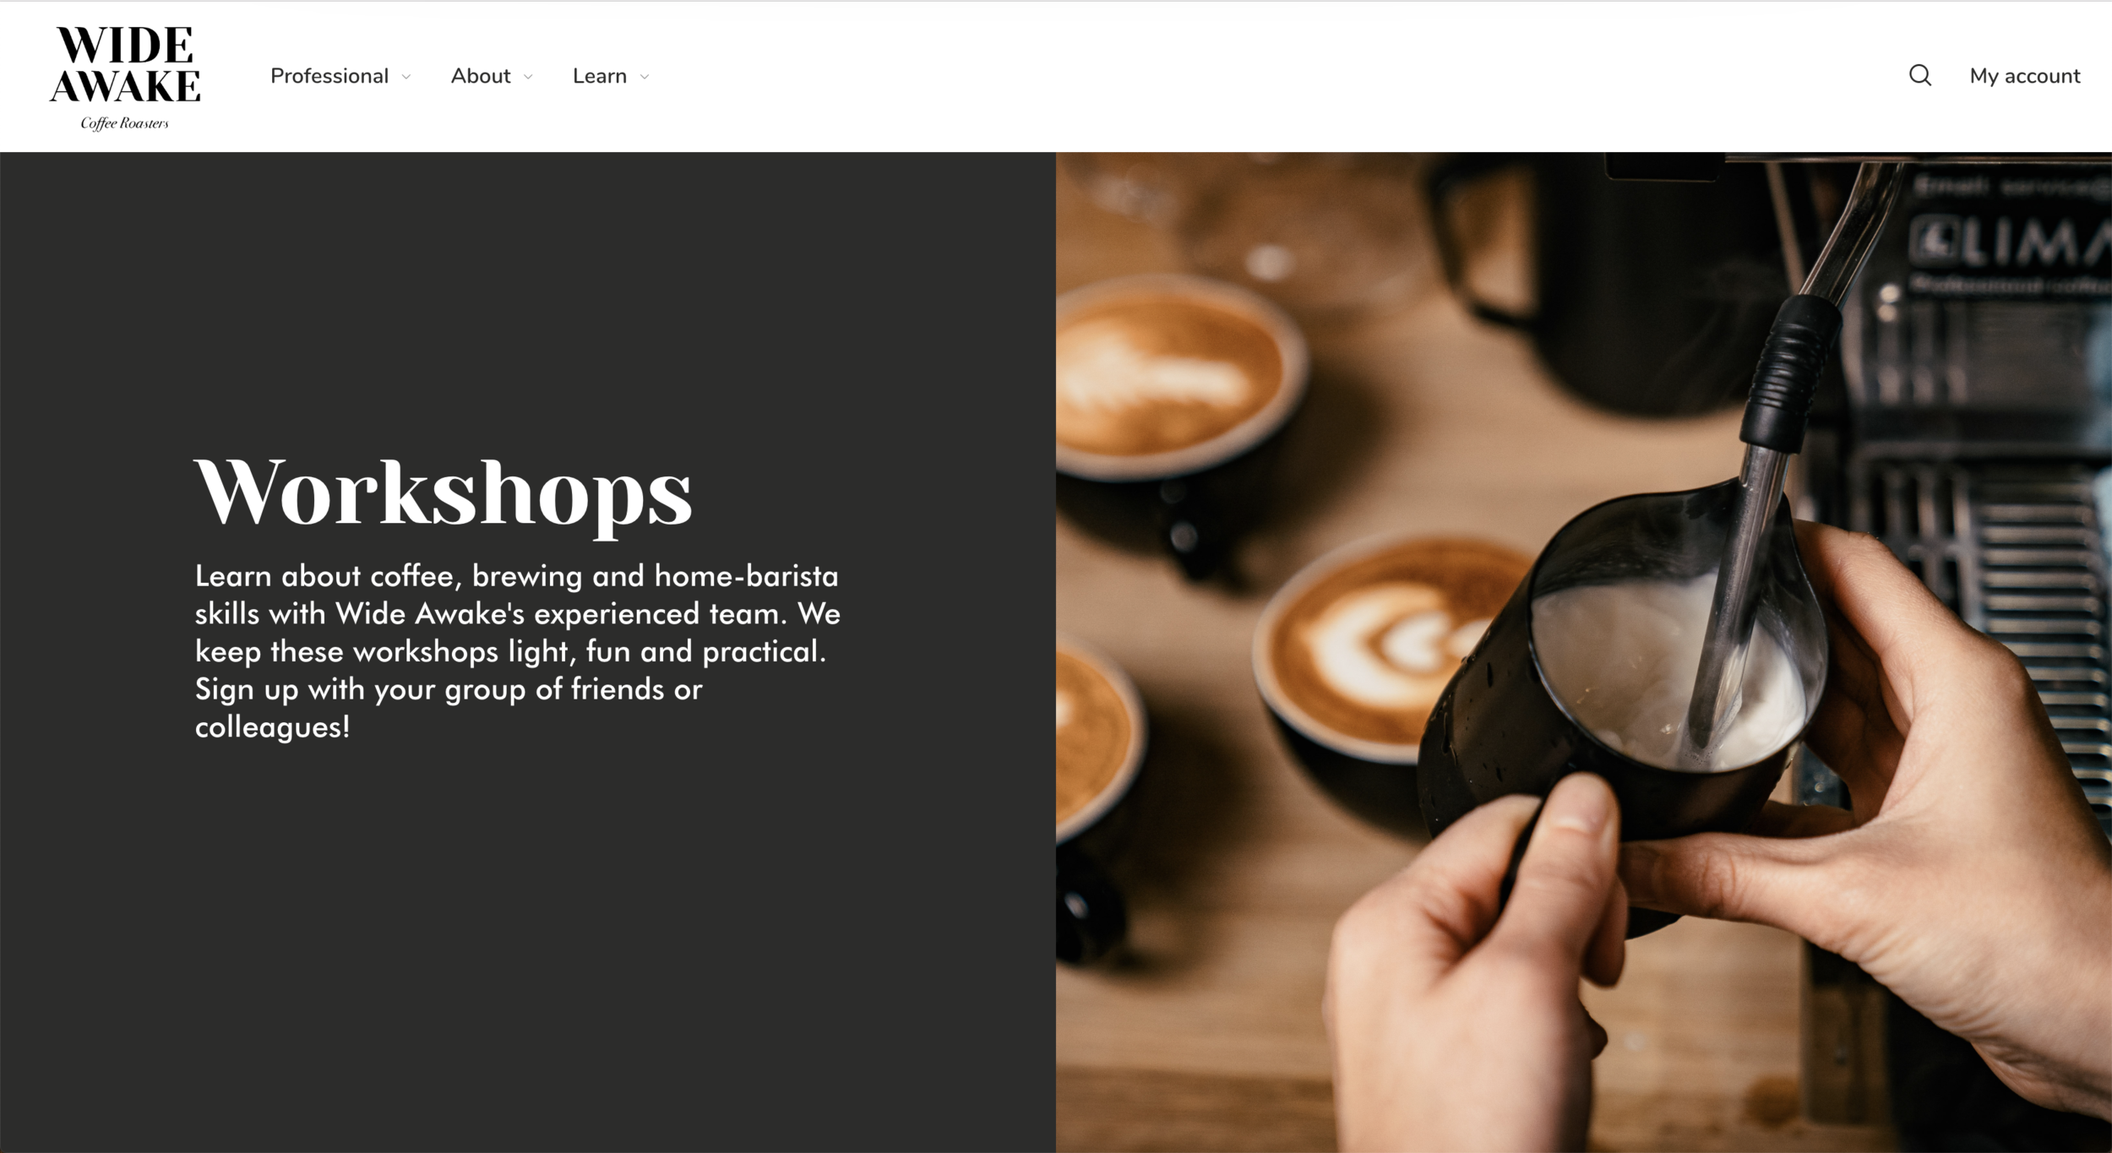Click the workshop description paragraph
The width and height of the screenshot is (2112, 1153).
[517, 650]
